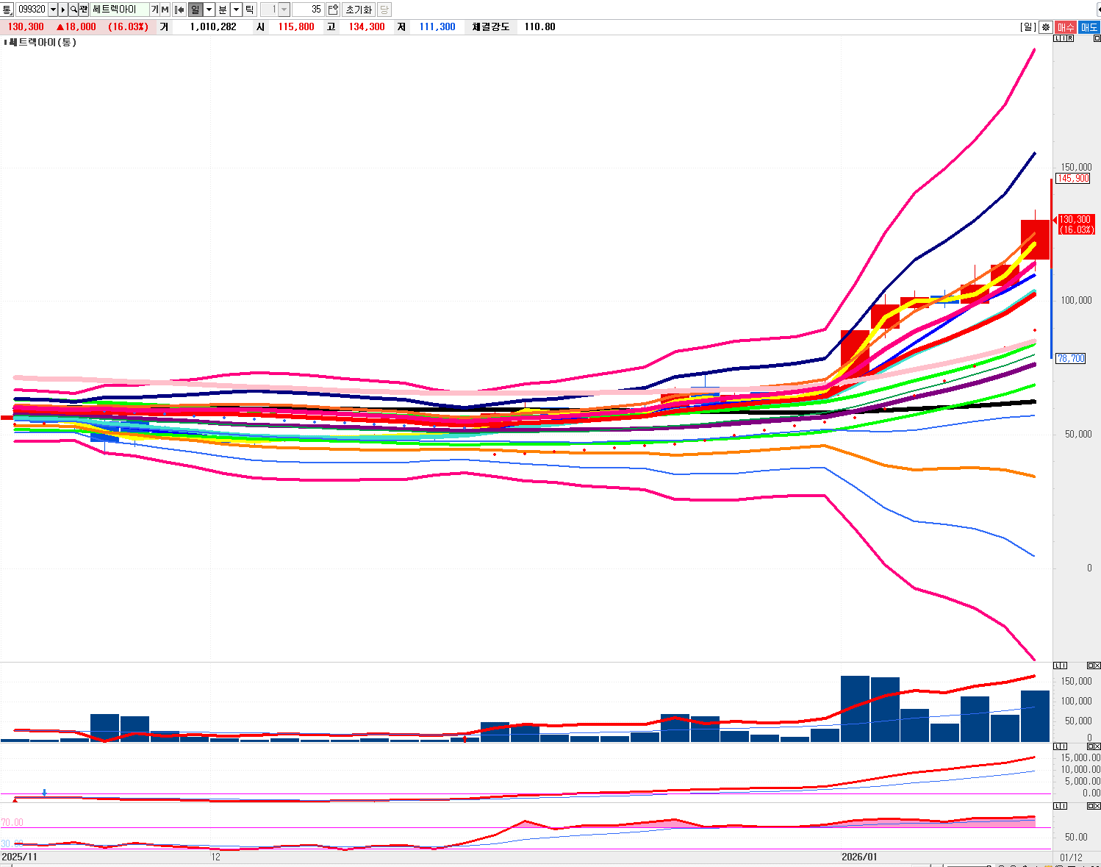Click the stock search magnifier icon
Viewport: 1101px width, 867px height.
coord(73,10)
